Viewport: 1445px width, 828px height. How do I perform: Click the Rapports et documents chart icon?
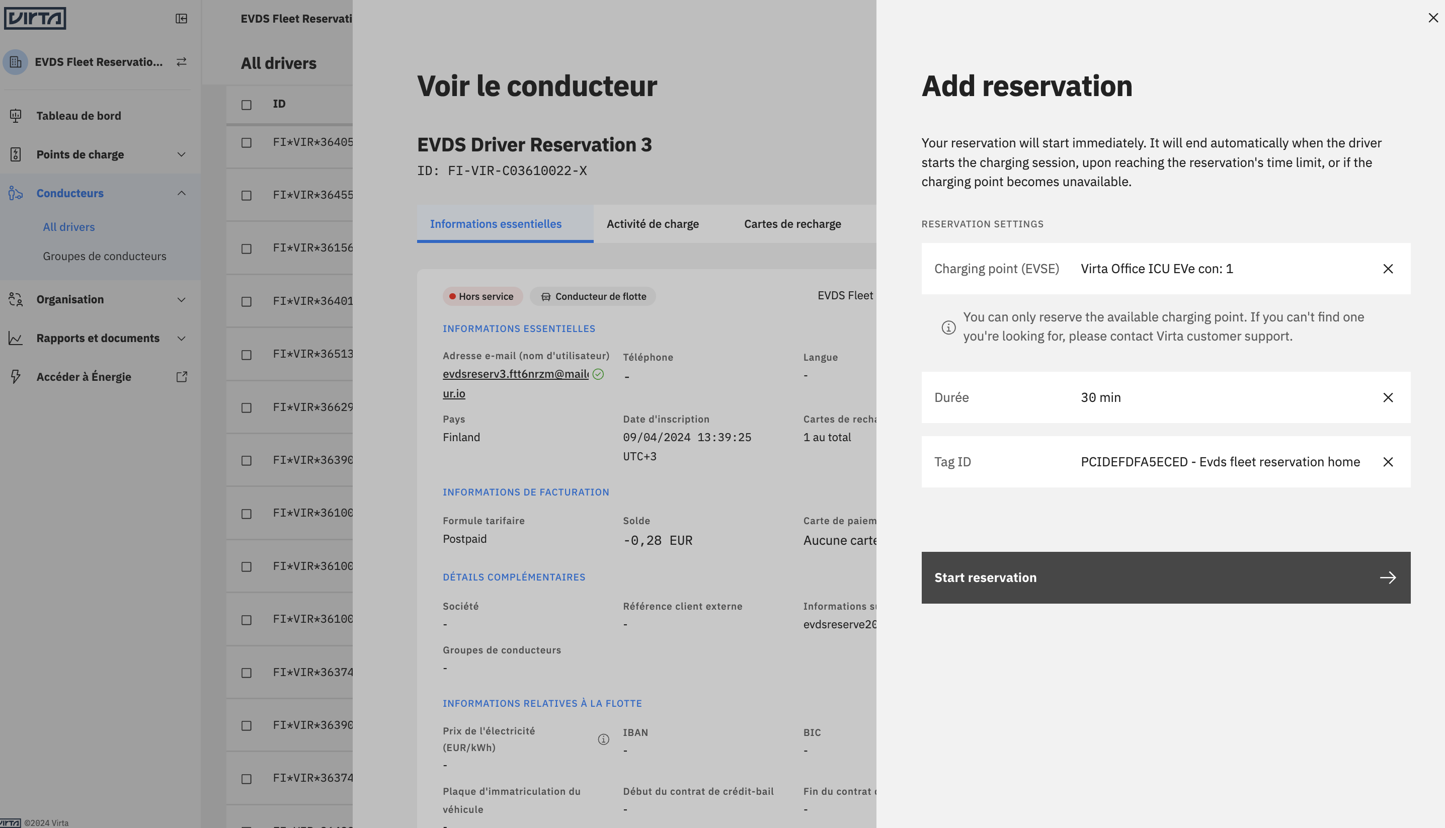point(16,339)
